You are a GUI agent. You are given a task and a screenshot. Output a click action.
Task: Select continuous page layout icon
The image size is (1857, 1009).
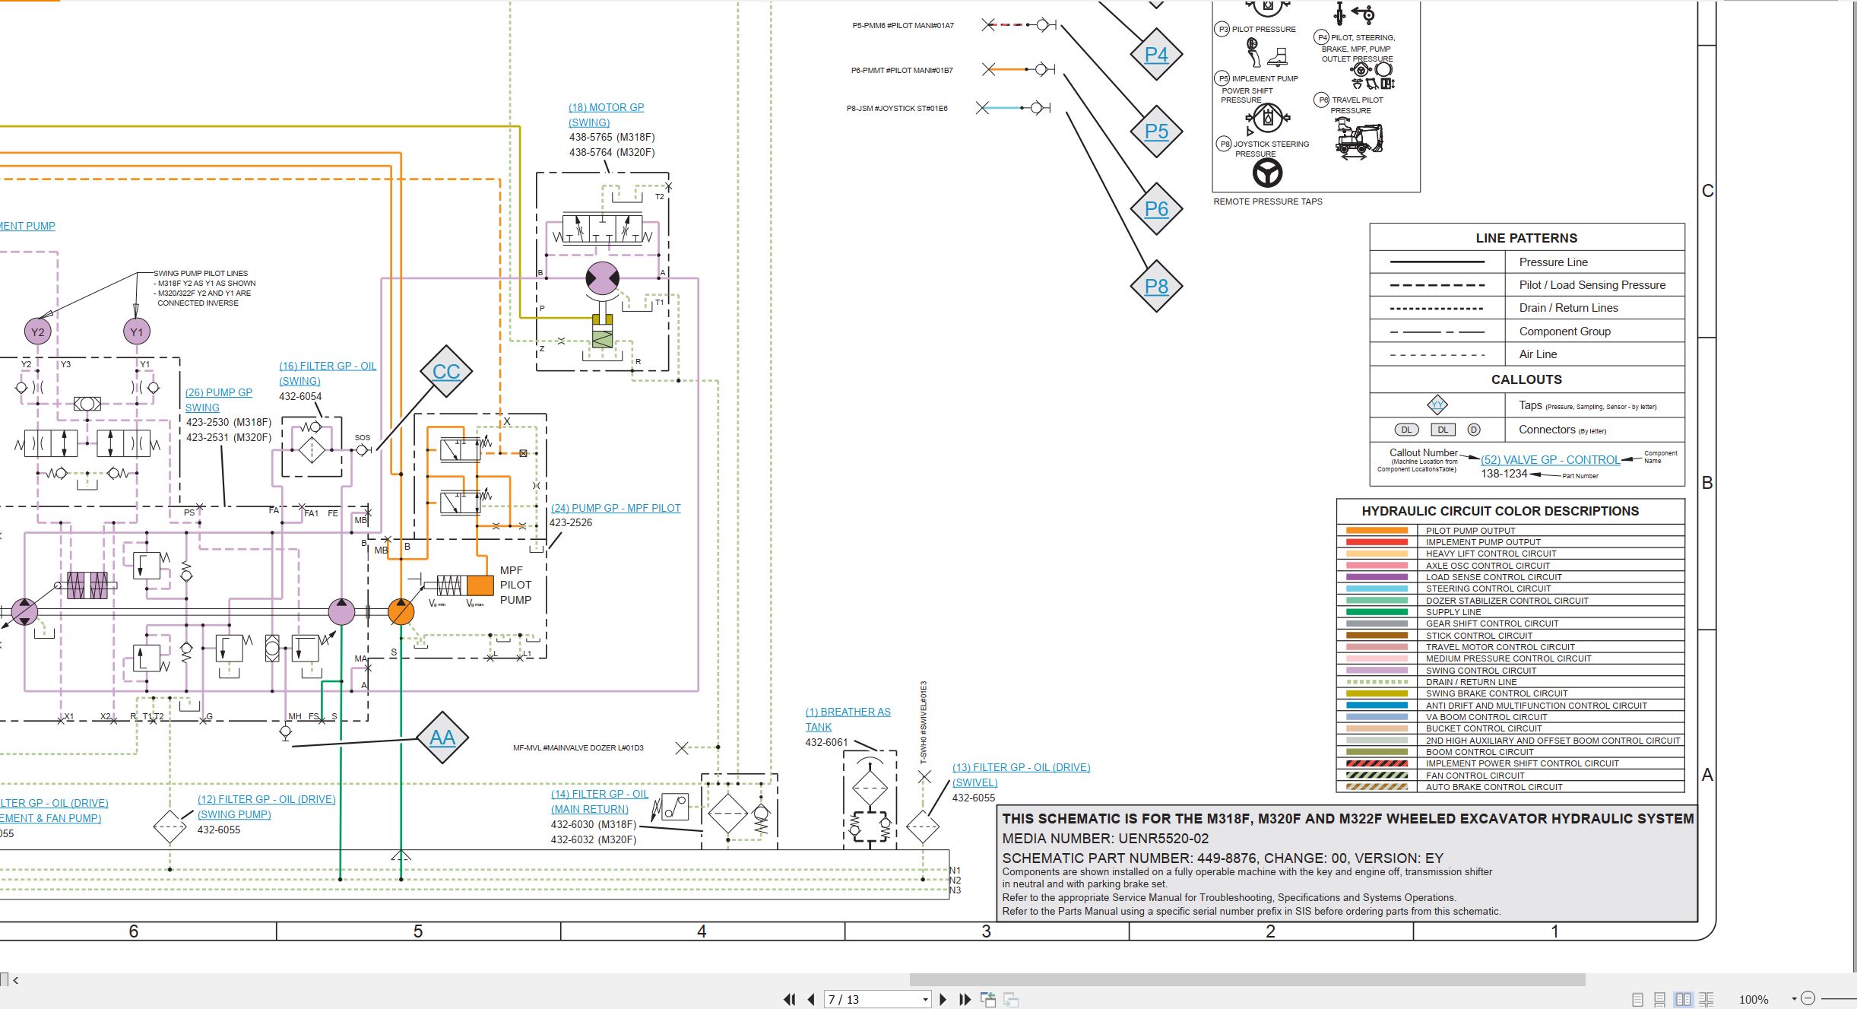click(x=1659, y=1000)
